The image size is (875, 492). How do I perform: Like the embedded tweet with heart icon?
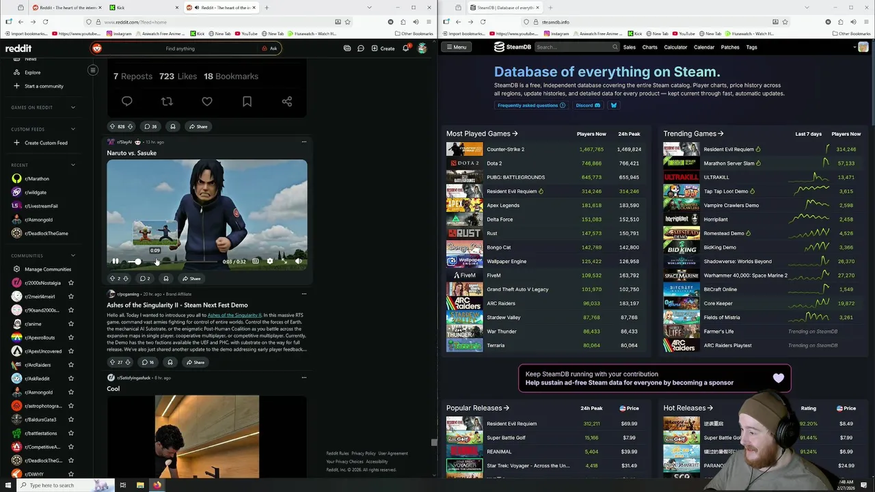pyautogui.click(x=207, y=101)
